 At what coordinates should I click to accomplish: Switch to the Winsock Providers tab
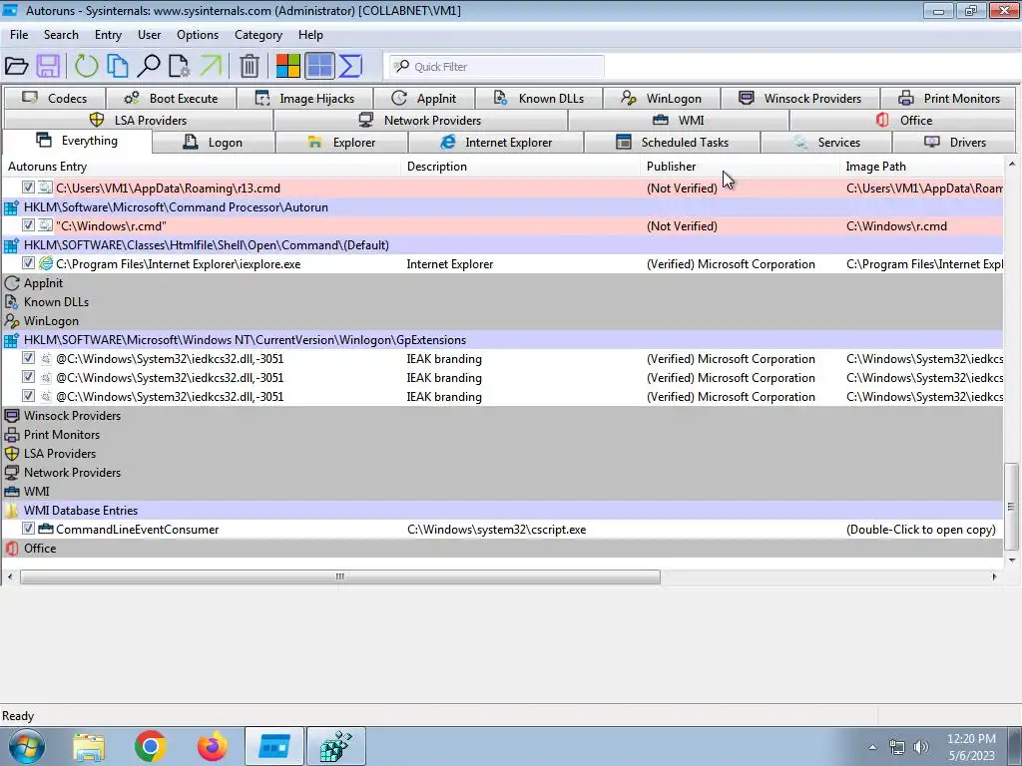click(x=800, y=99)
